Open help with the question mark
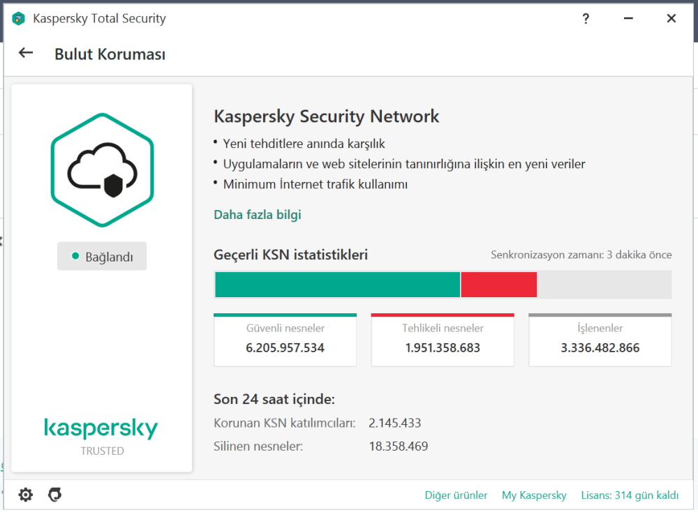The width and height of the screenshot is (698, 512). pyautogui.click(x=586, y=19)
